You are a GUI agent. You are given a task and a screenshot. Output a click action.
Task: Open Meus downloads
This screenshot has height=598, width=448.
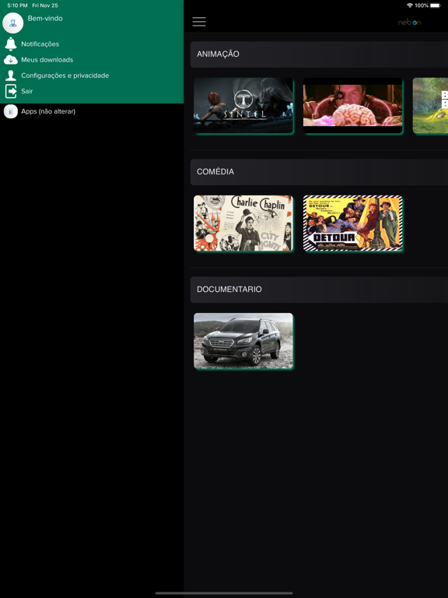[x=47, y=60]
